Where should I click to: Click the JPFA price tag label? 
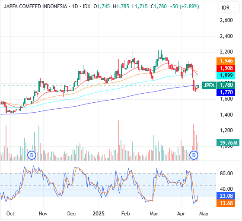coord(209,85)
